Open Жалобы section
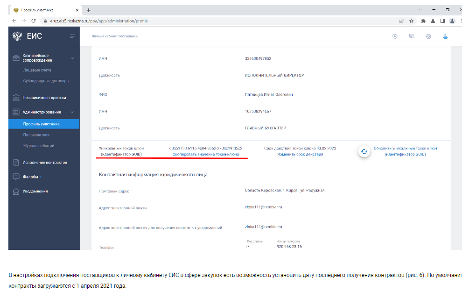462x292 pixels. 30,177
